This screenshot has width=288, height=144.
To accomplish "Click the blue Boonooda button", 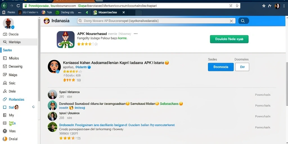I will coord(221,67).
